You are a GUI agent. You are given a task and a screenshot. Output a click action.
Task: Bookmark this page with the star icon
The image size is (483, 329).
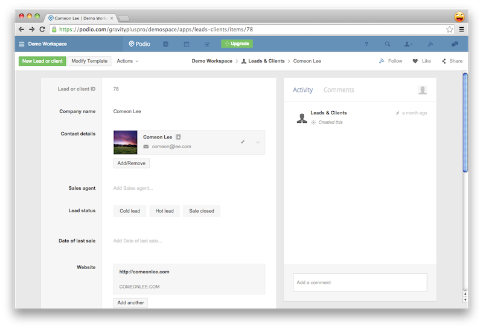coord(450,29)
